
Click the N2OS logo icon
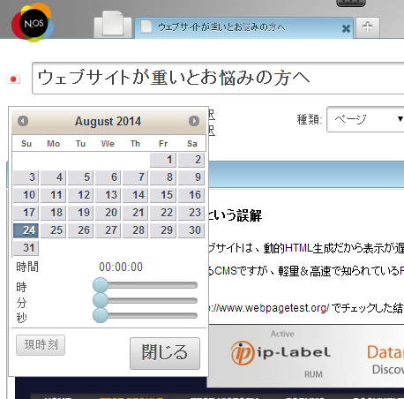(33, 23)
